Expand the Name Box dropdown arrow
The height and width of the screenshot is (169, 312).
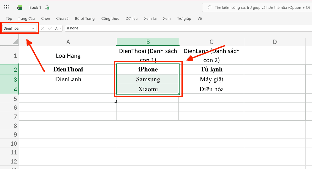(x=33, y=29)
